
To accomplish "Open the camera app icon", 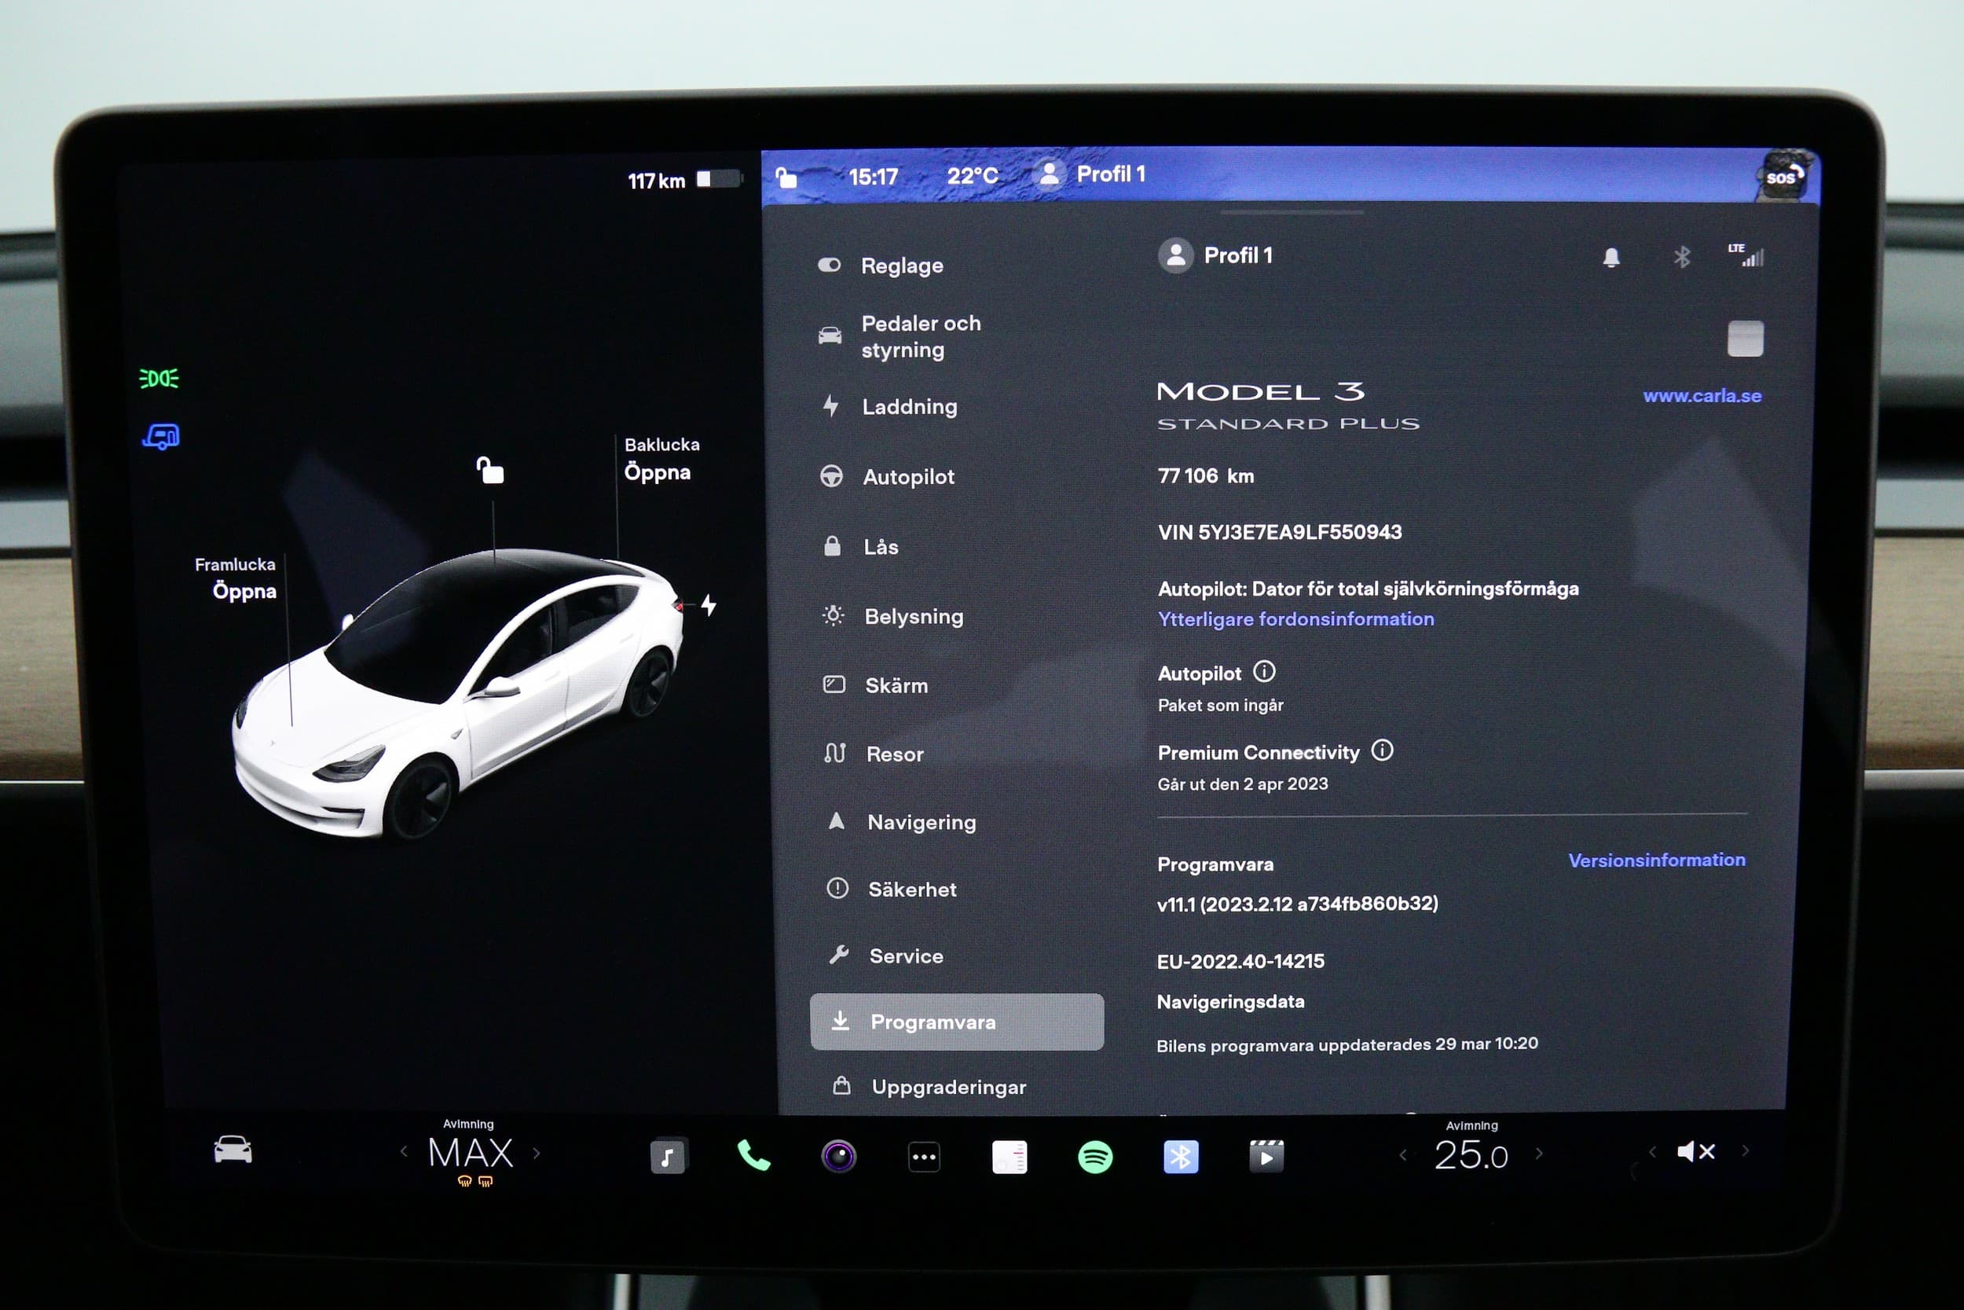I will 838,1156.
